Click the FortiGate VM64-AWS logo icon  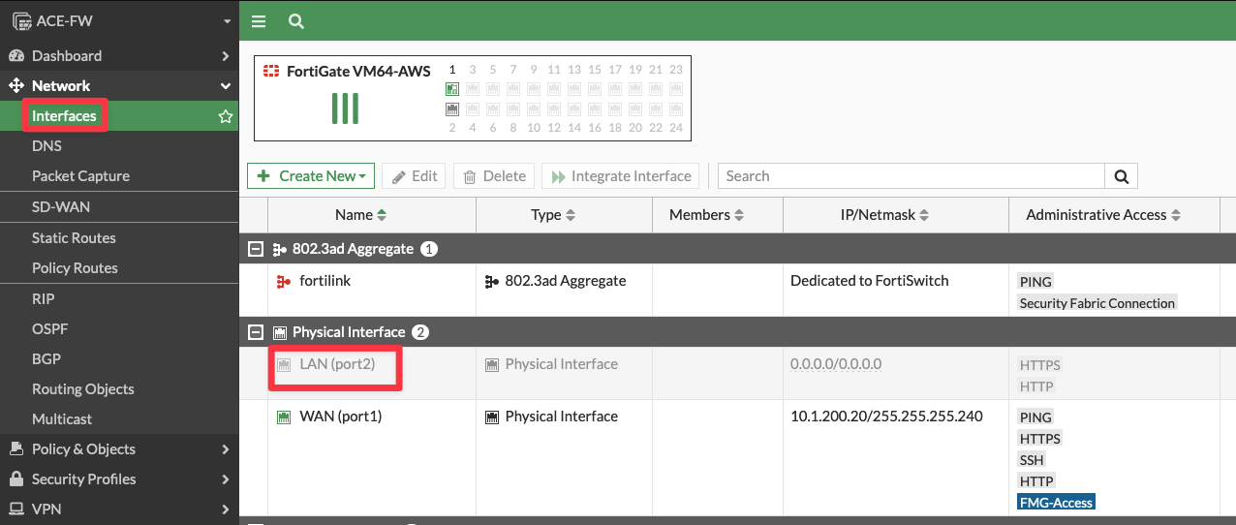pos(271,71)
